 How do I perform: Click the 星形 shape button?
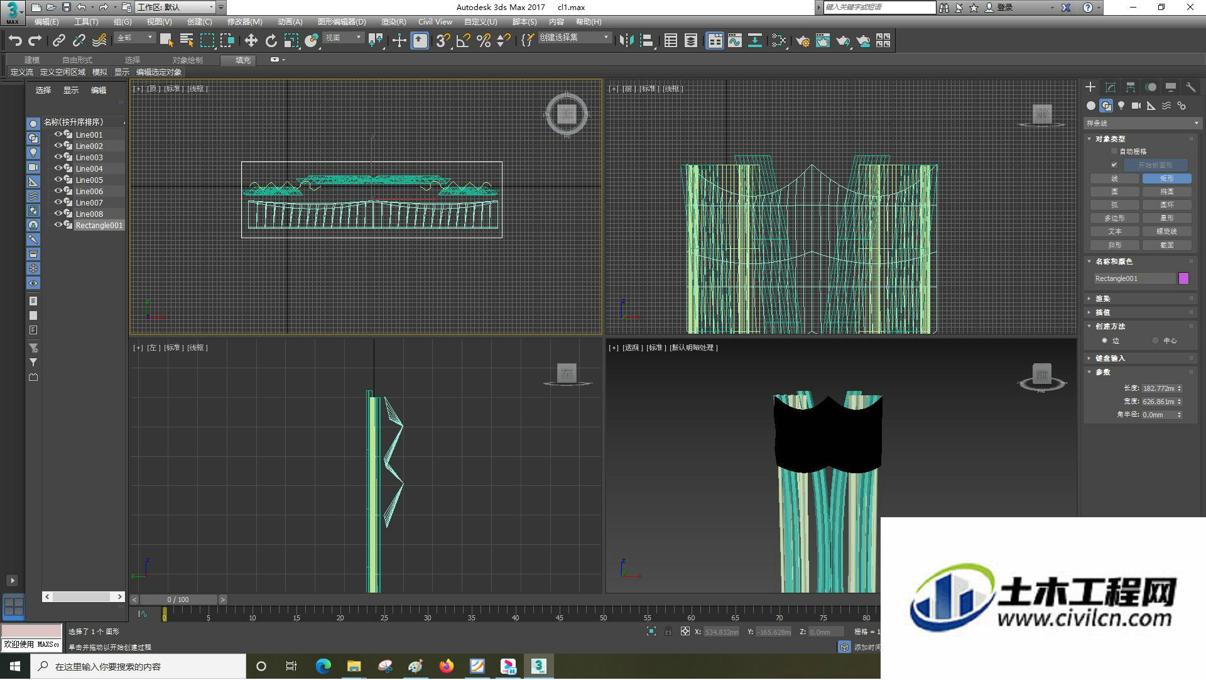point(1166,219)
